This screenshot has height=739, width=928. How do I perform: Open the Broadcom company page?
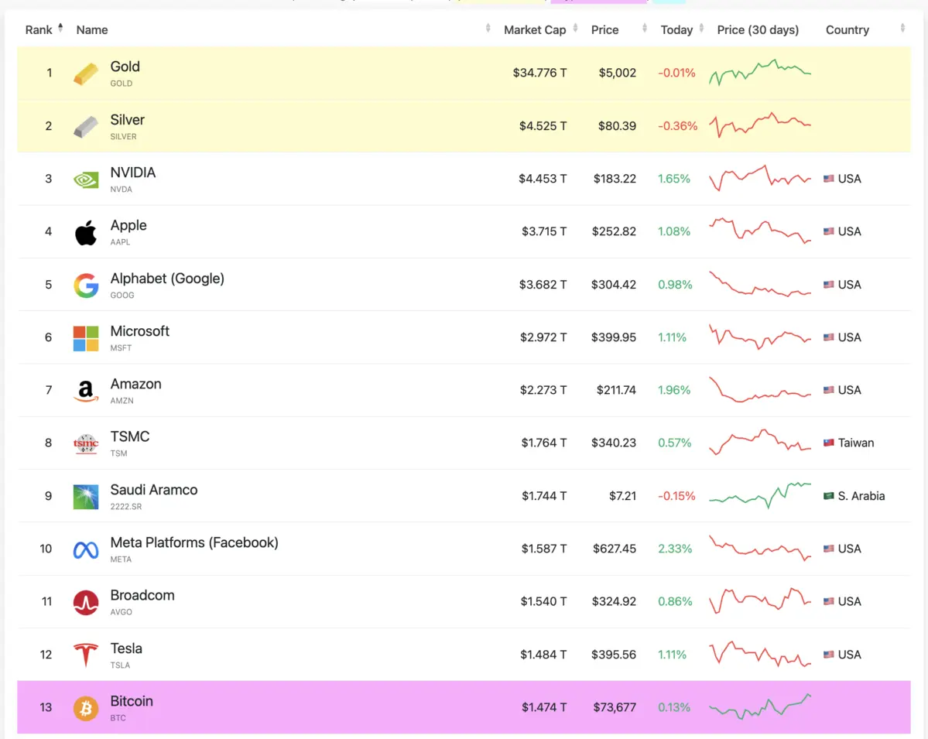pyautogui.click(x=142, y=595)
